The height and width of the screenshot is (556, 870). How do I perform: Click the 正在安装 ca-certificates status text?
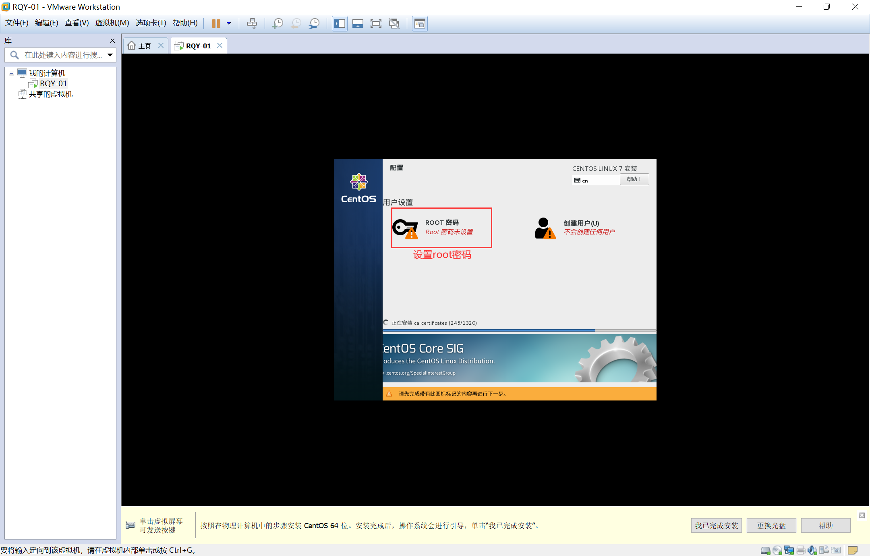point(434,323)
